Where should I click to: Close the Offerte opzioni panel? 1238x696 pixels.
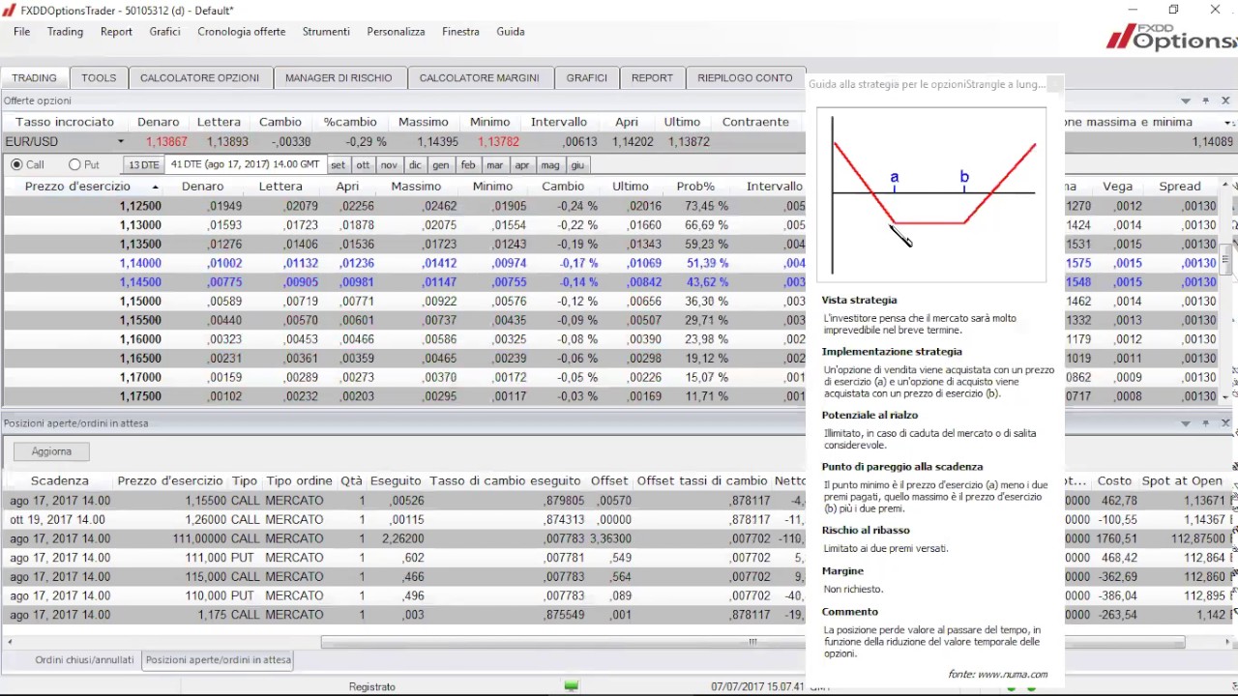[x=1225, y=101]
